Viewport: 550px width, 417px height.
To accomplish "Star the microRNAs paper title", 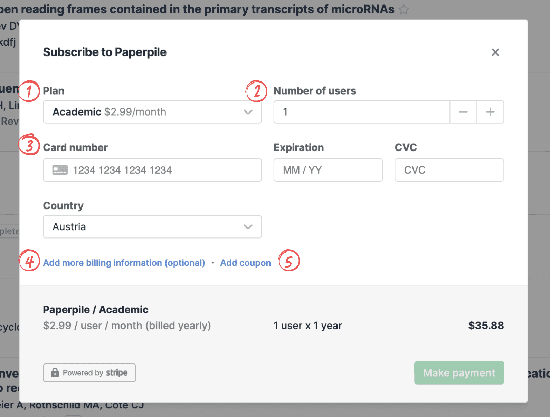I will 404,10.
